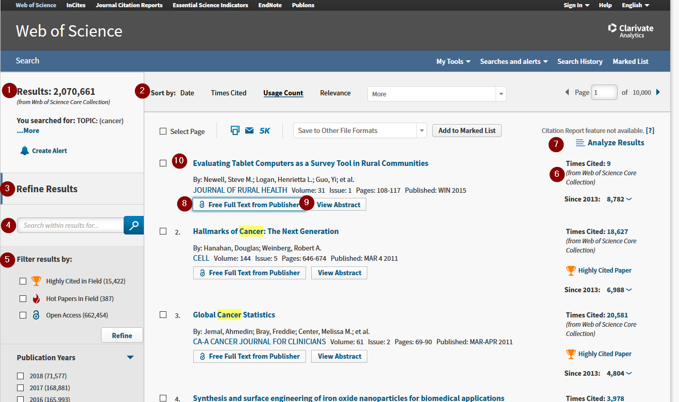Click the Search within results input field

click(x=71, y=225)
